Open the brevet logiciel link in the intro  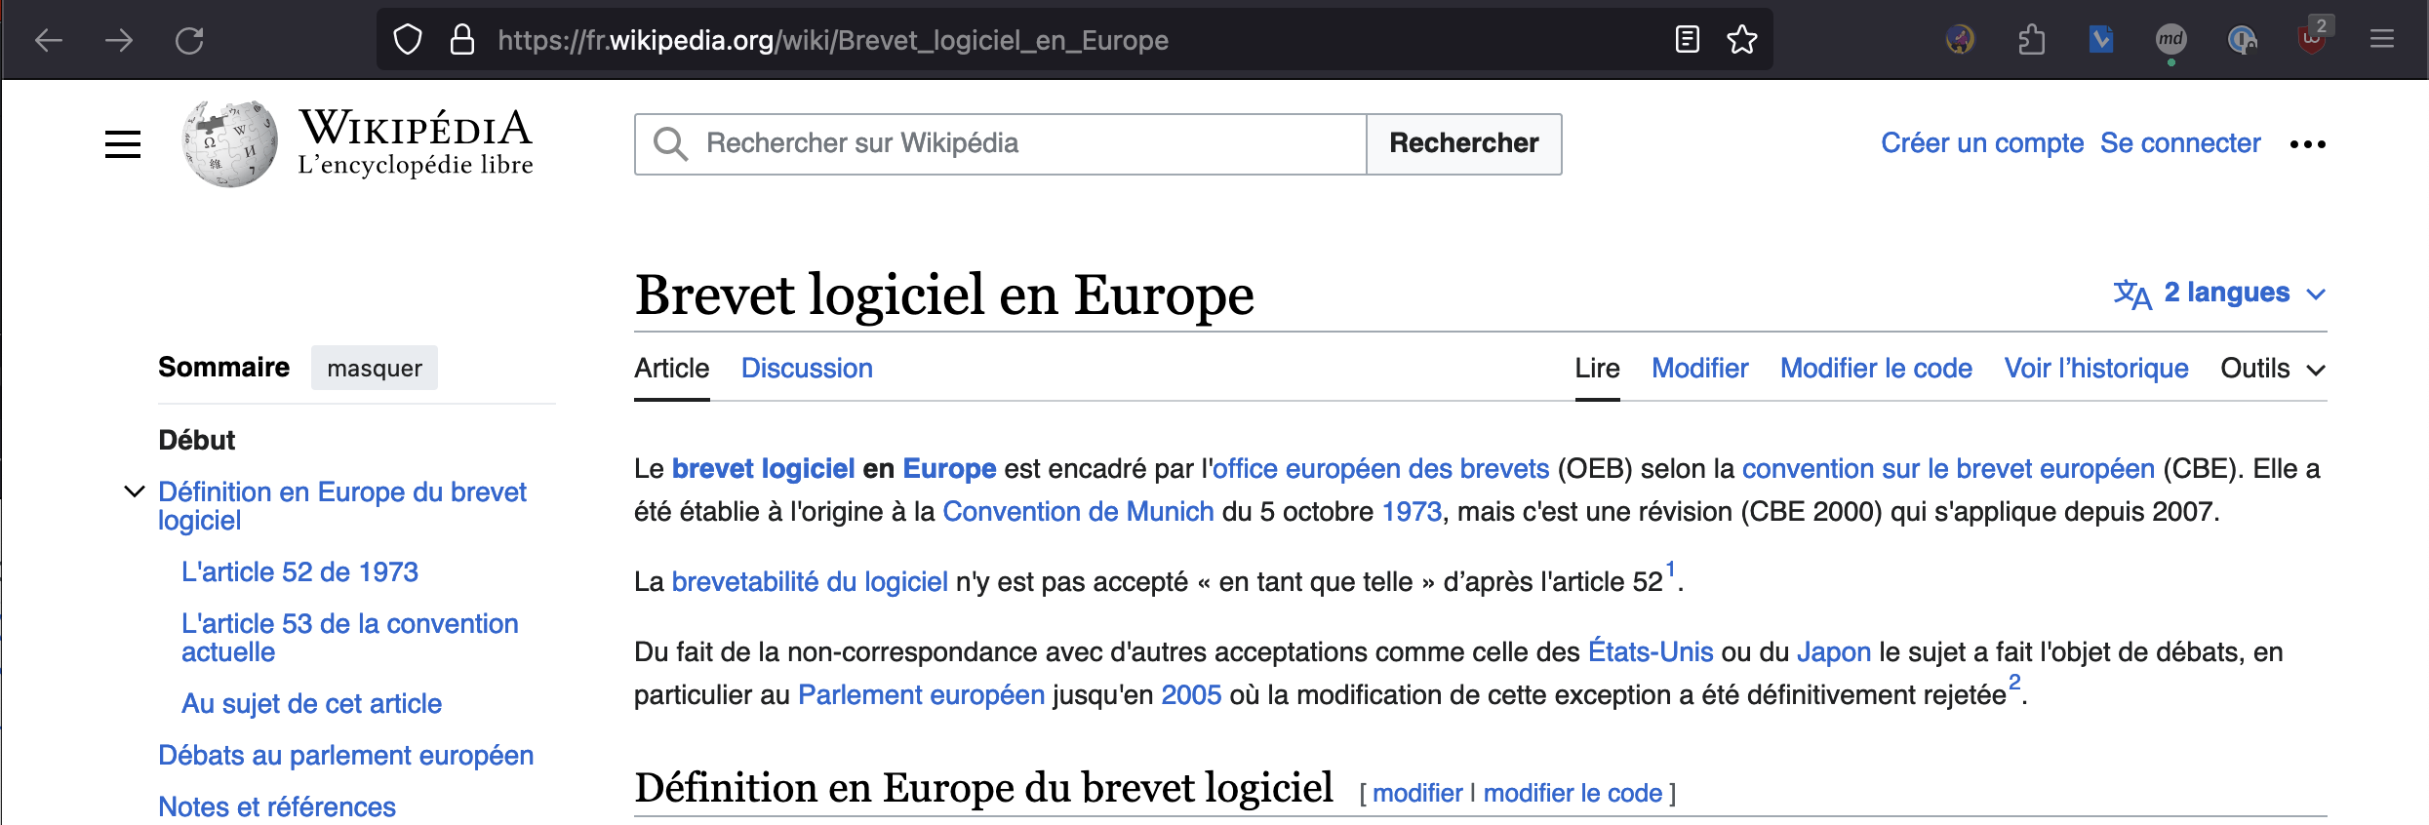point(763,469)
